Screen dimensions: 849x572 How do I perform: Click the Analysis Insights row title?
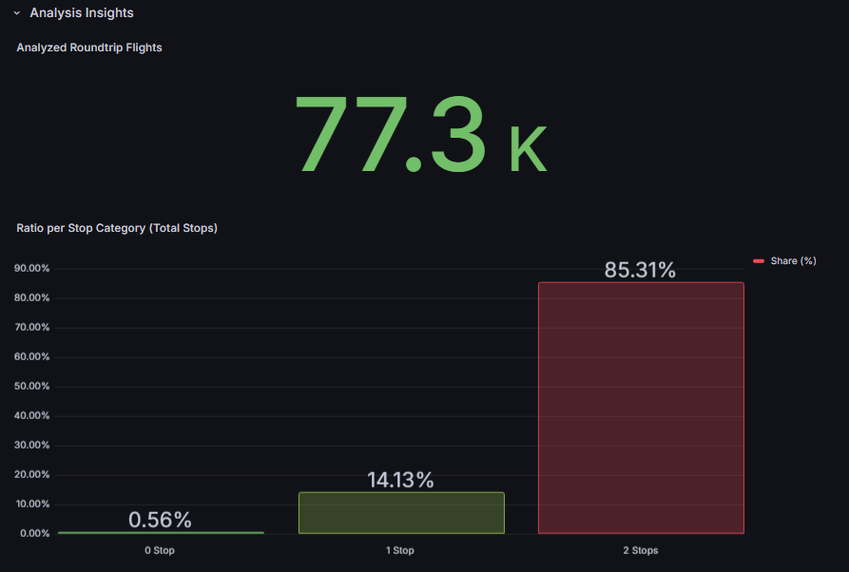[x=82, y=13]
